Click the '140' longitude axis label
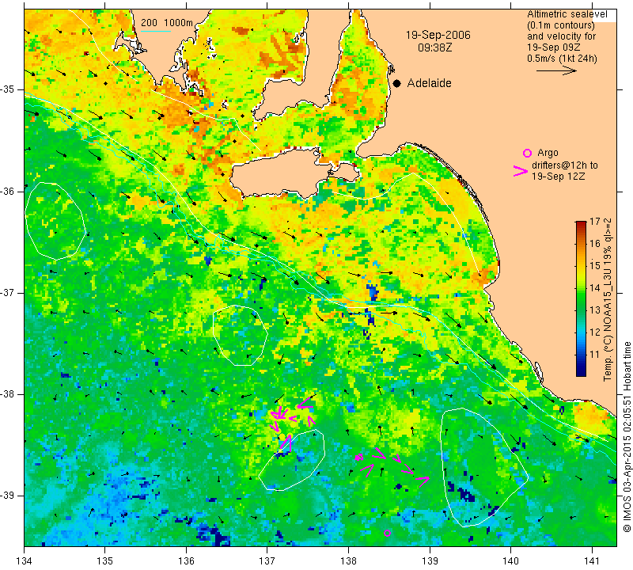Image resolution: width=633 pixels, height=570 pixels. (x=510, y=561)
